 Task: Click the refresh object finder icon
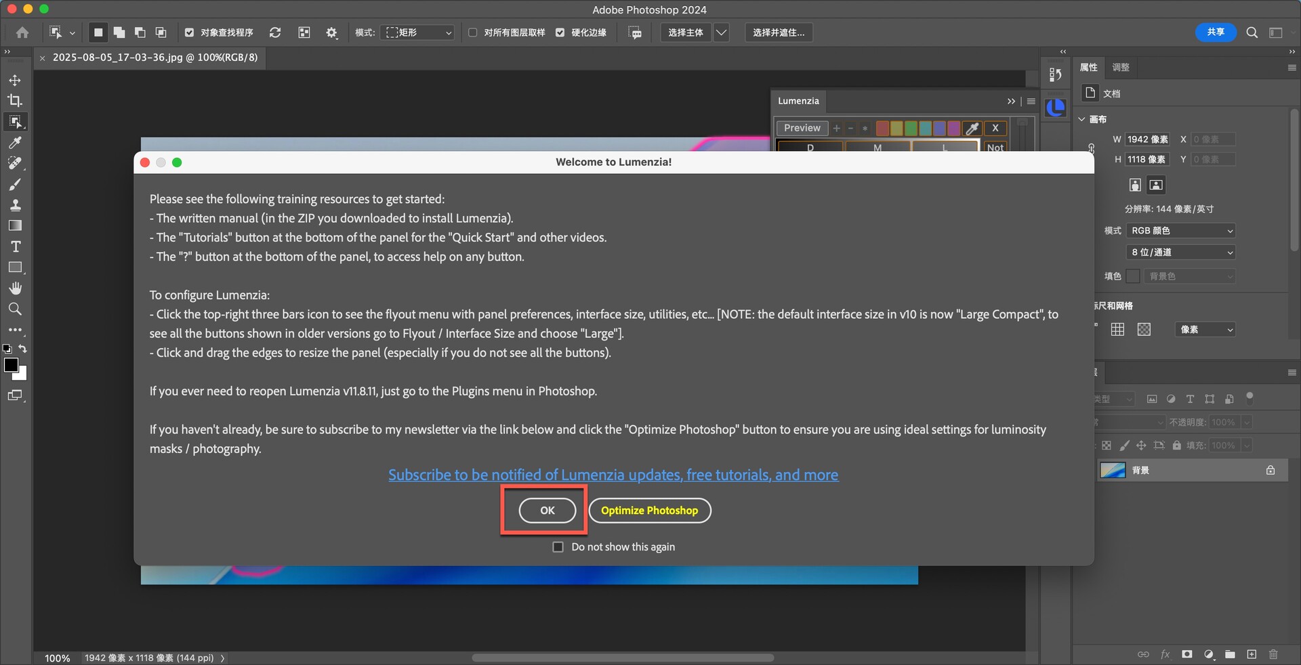pos(275,33)
